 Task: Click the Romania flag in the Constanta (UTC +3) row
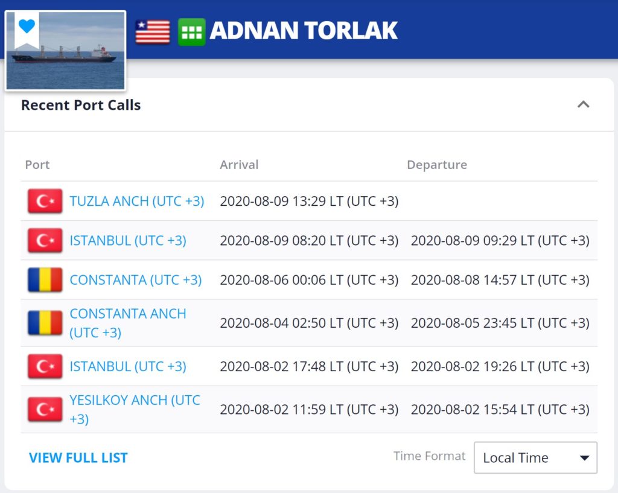click(45, 280)
